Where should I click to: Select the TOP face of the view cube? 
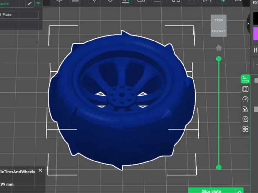[x=219, y=20]
